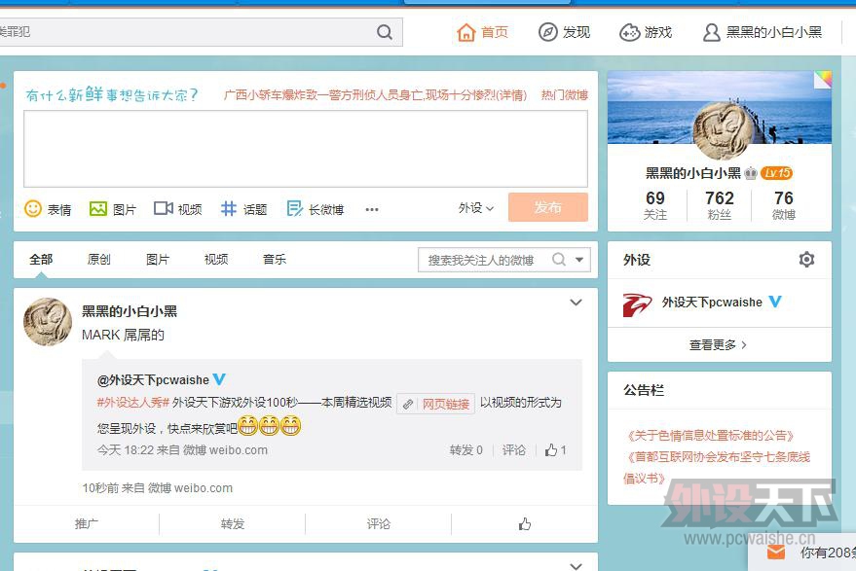Screen dimensions: 856x571
Task: Click 查看更多 to see more
Action: (718, 344)
